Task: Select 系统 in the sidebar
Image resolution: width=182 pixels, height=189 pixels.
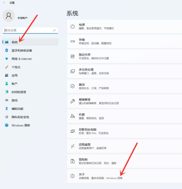Action: point(30,42)
